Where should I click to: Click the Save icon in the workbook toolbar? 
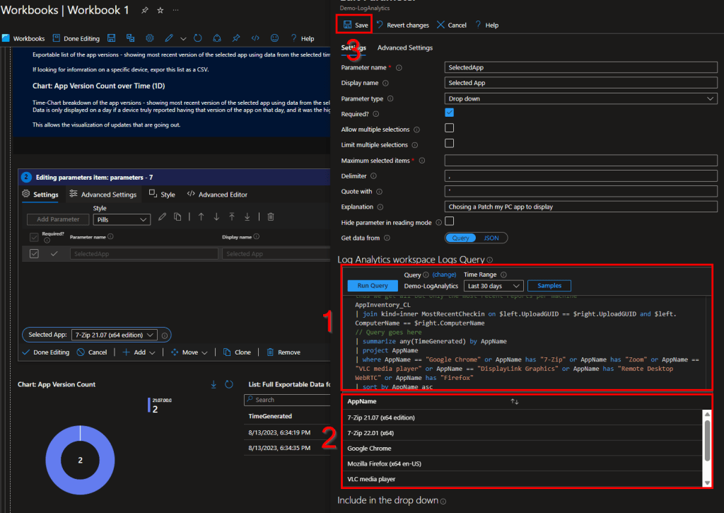pyautogui.click(x=112, y=38)
